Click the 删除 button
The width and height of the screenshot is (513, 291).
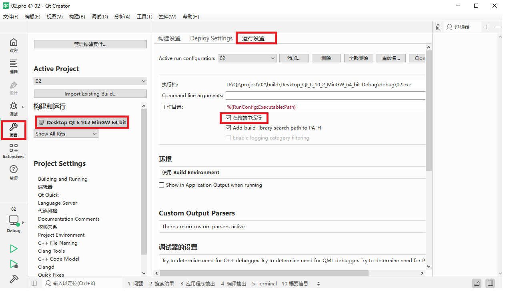pos(326,58)
